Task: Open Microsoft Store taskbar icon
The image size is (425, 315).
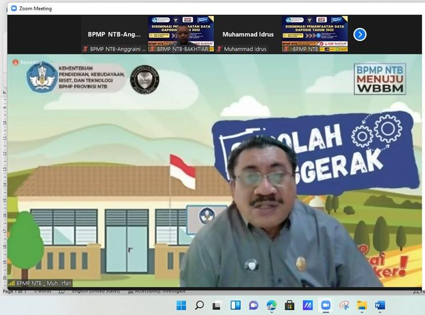Action: coord(289,305)
